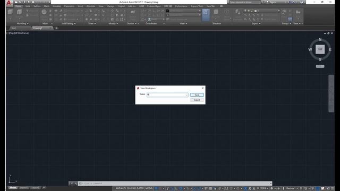Toggle the grid display status bar icon
340x191 pixels.
[156, 188]
